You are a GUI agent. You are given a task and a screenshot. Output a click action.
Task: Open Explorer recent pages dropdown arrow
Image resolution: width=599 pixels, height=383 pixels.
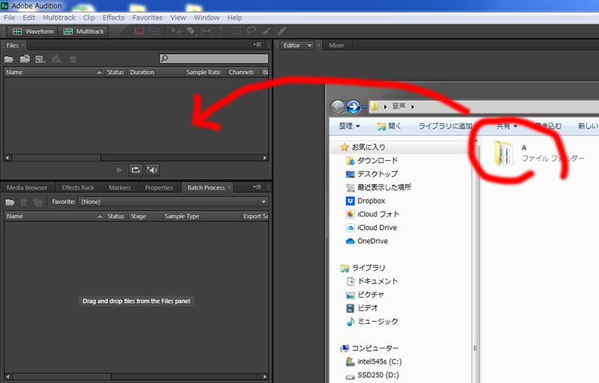pos(365,107)
